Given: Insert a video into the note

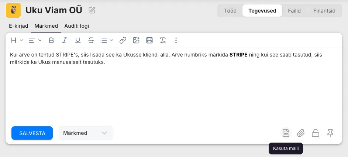Looking at the screenshot, I should pyautogui.click(x=149, y=40).
